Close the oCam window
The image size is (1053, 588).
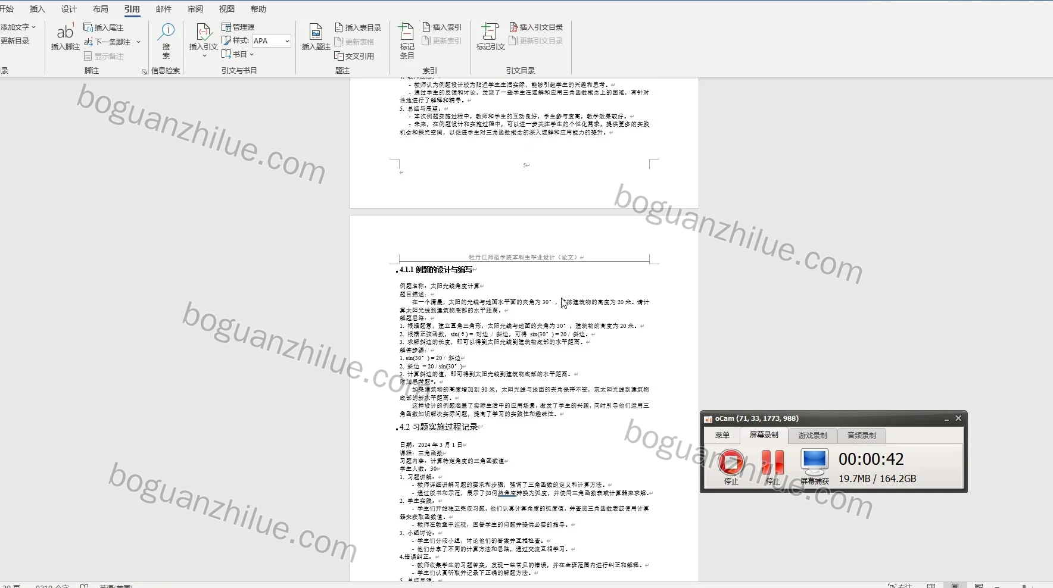click(958, 418)
